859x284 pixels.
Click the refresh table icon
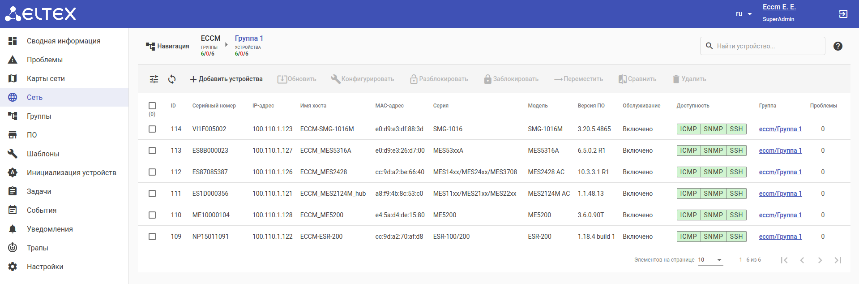(x=172, y=79)
